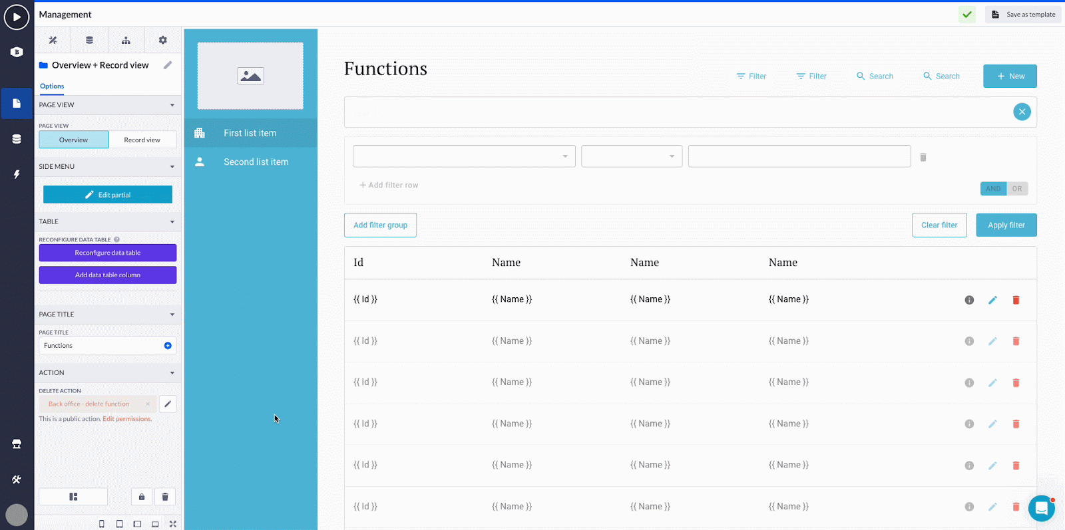Click the play button in the sidebar
1065x530 pixels.
pyautogui.click(x=17, y=17)
